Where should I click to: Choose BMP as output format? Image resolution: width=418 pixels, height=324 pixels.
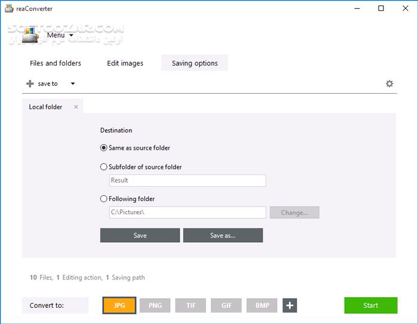click(262, 306)
